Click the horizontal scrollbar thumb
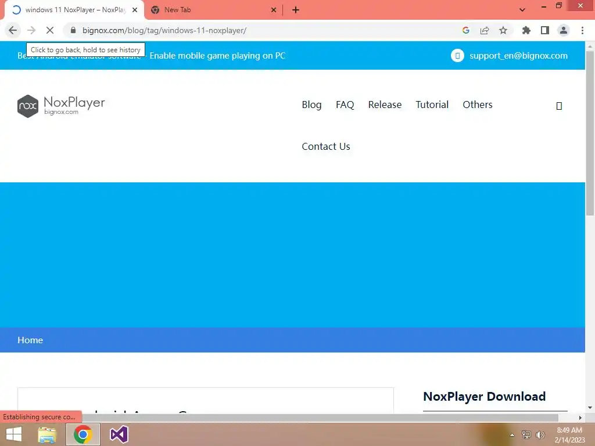 click(320, 418)
